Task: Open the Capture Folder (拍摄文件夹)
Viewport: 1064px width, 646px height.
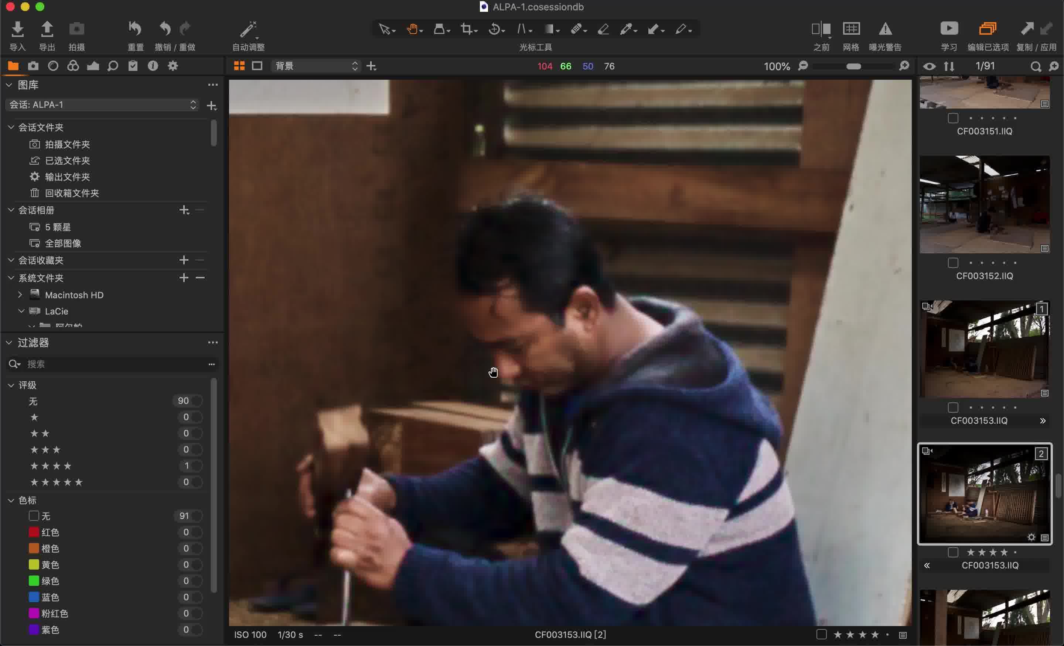Action: (x=67, y=144)
